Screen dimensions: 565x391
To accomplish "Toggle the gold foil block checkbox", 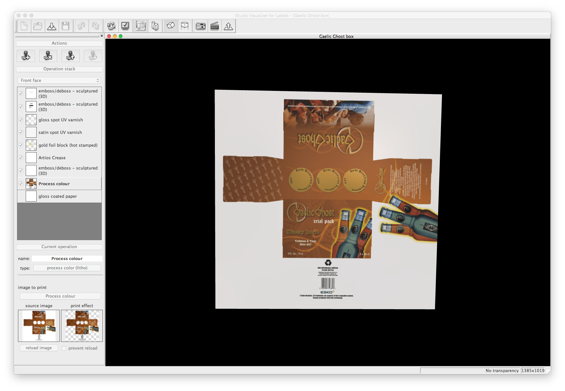I will 21,145.
